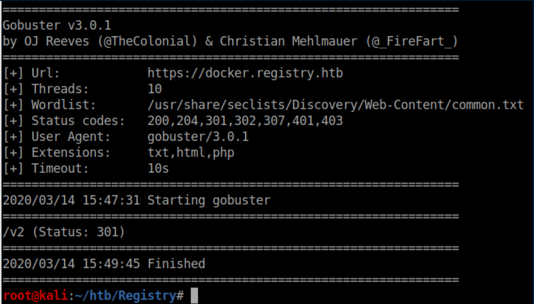
Task: Click the 15:49:45 Finished log line
Action: 103,264
